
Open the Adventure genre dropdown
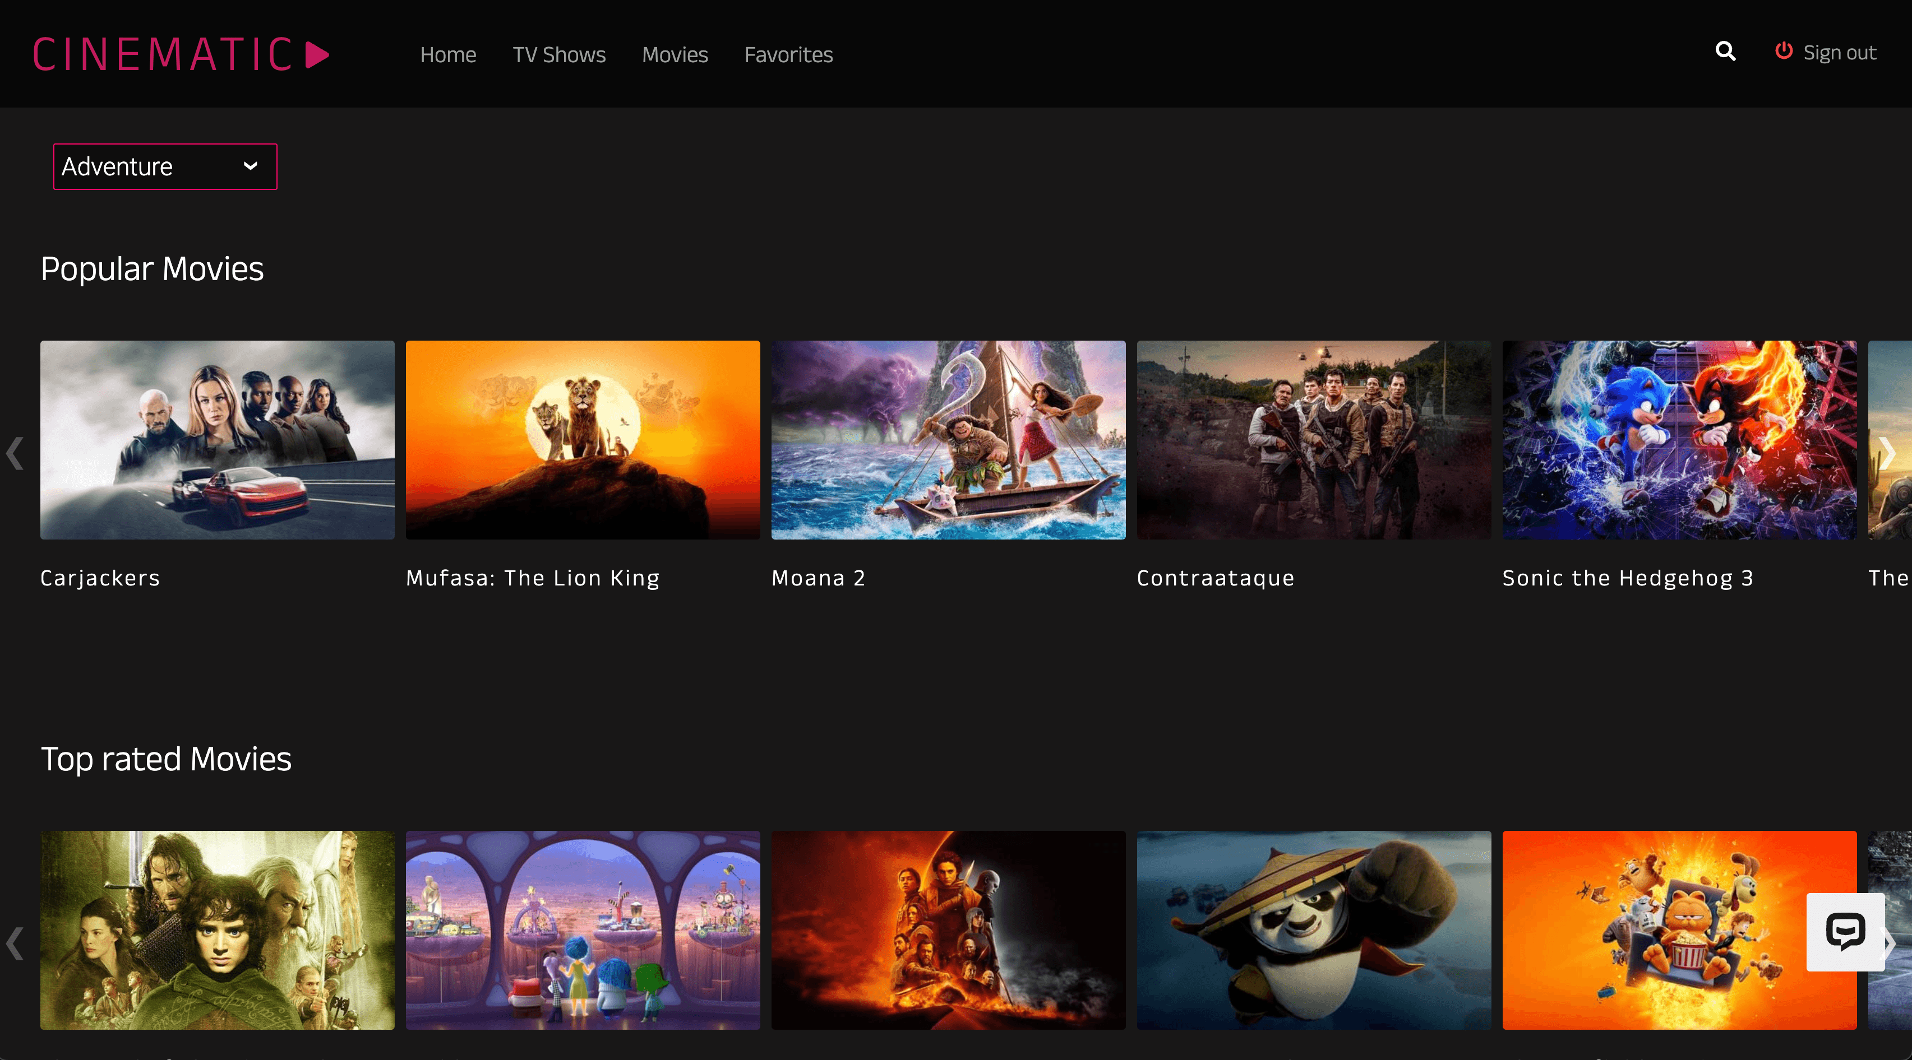click(x=165, y=166)
